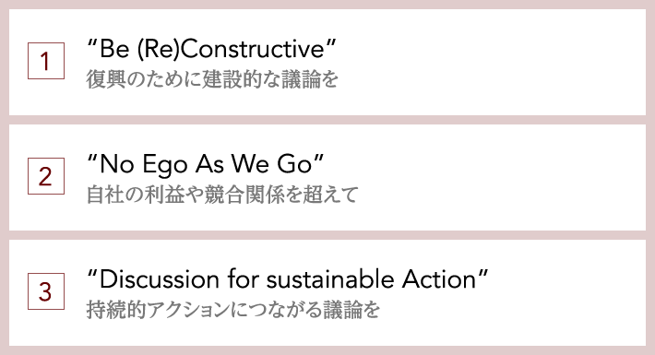
Task: Click the numbered box labeled 1
Action: (x=46, y=61)
